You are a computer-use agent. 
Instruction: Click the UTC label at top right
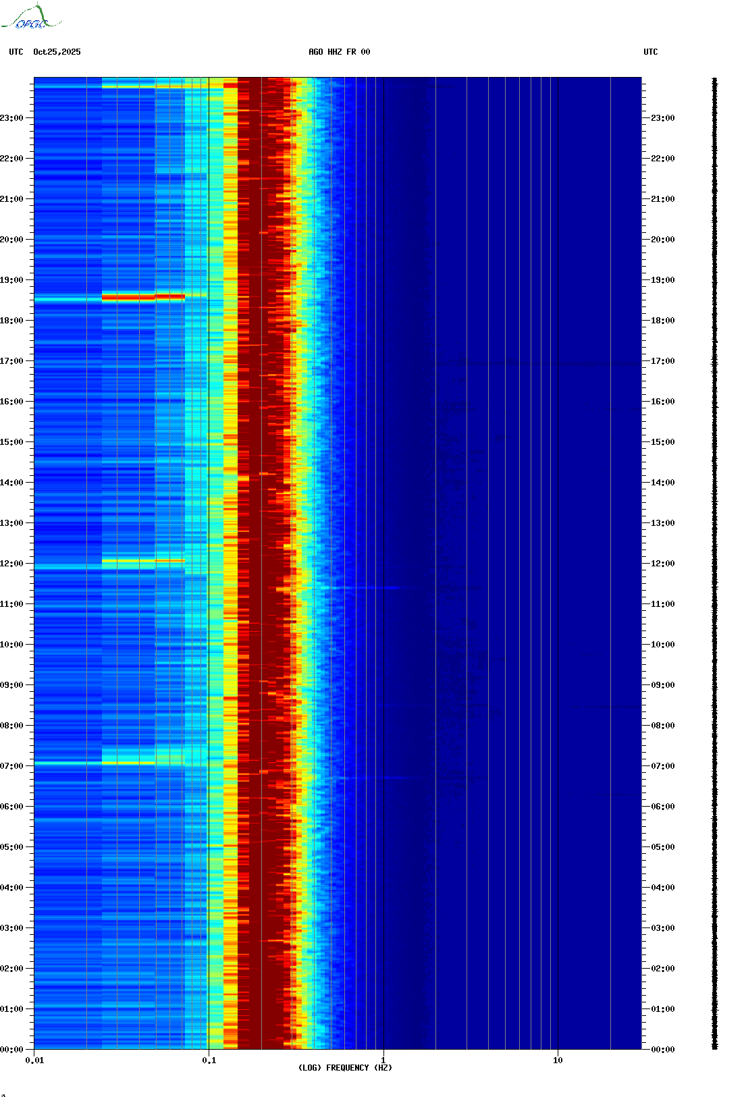click(650, 52)
